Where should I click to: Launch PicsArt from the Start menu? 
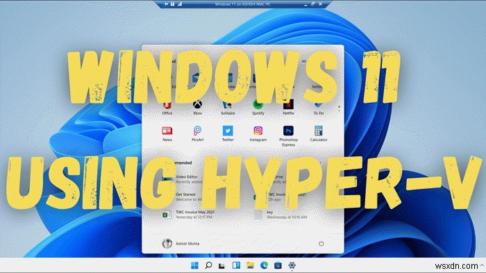click(x=197, y=133)
